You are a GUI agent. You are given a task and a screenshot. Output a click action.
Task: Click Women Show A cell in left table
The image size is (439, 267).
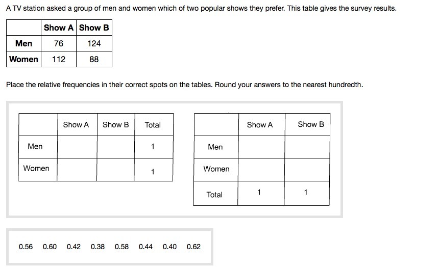pos(77,170)
